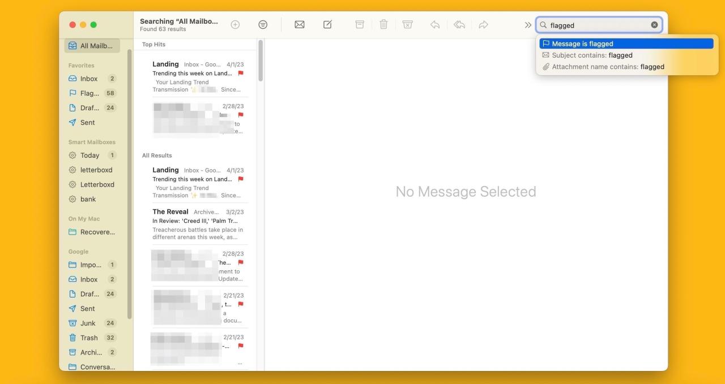Open Recovered mailbox under On My Mac
The height and width of the screenshot is (384, 725).
[x=92, y=232]
